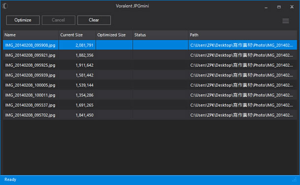
Task: Select file IMG_20140208_100005.jpg
Action: (x=30, y=85)
